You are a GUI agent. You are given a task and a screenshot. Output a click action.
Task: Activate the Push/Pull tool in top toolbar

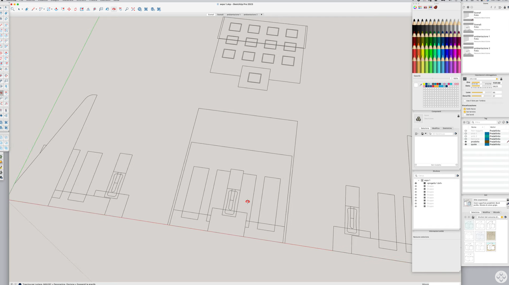click(56, 9)
